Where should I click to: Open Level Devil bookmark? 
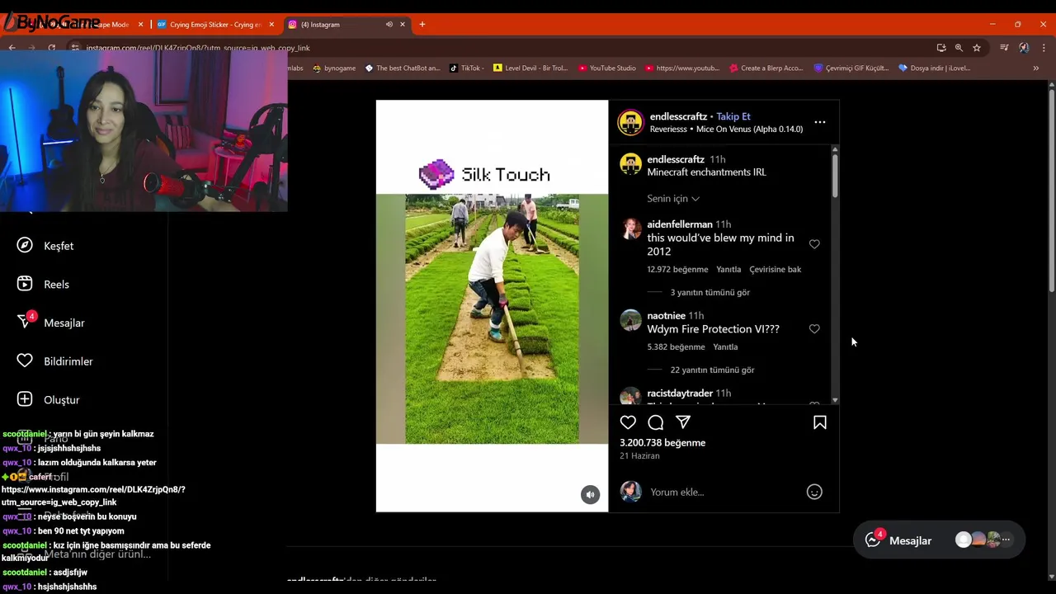[530, 68]
